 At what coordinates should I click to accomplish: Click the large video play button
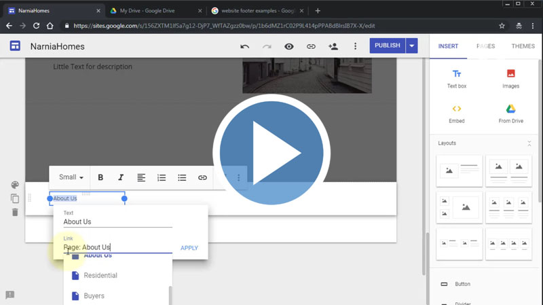271,154
